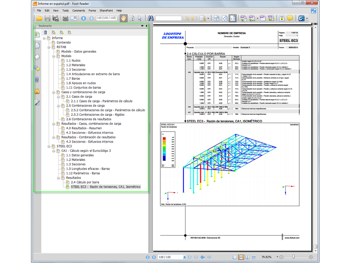
Task: Collapse the STEEL EC3 bookmark node
Action: 49,146
